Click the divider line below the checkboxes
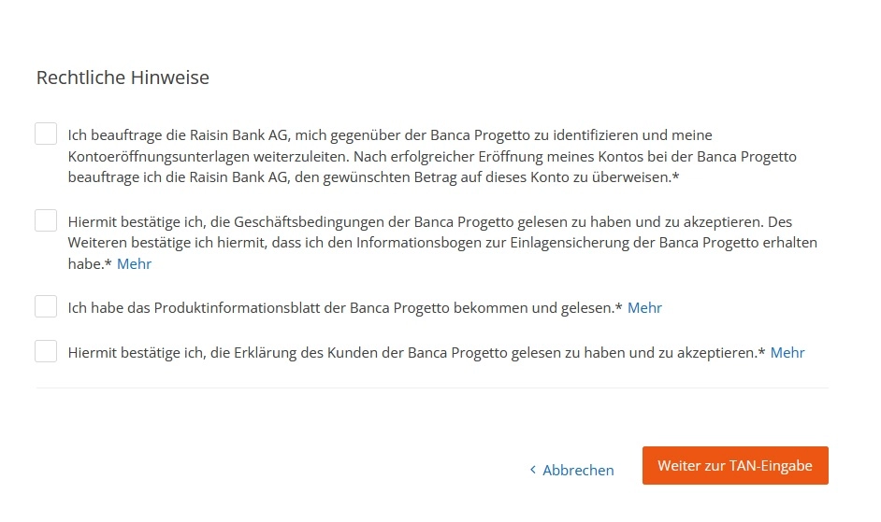Screen dimensions: 881x522 [x=432, y=388]
